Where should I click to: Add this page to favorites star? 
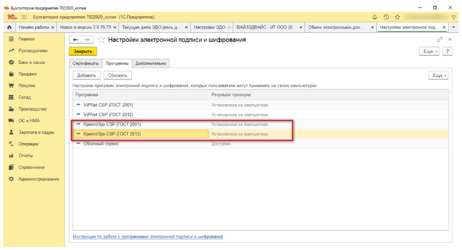tap(101, 39)
